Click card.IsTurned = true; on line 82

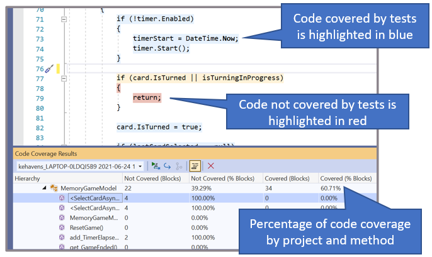tap(159, 128)
